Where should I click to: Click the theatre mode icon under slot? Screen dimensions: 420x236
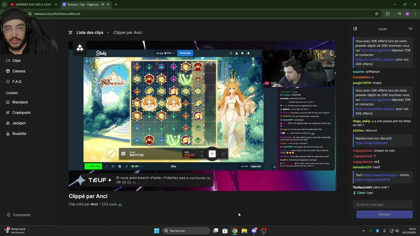click(x=113, y=166)
